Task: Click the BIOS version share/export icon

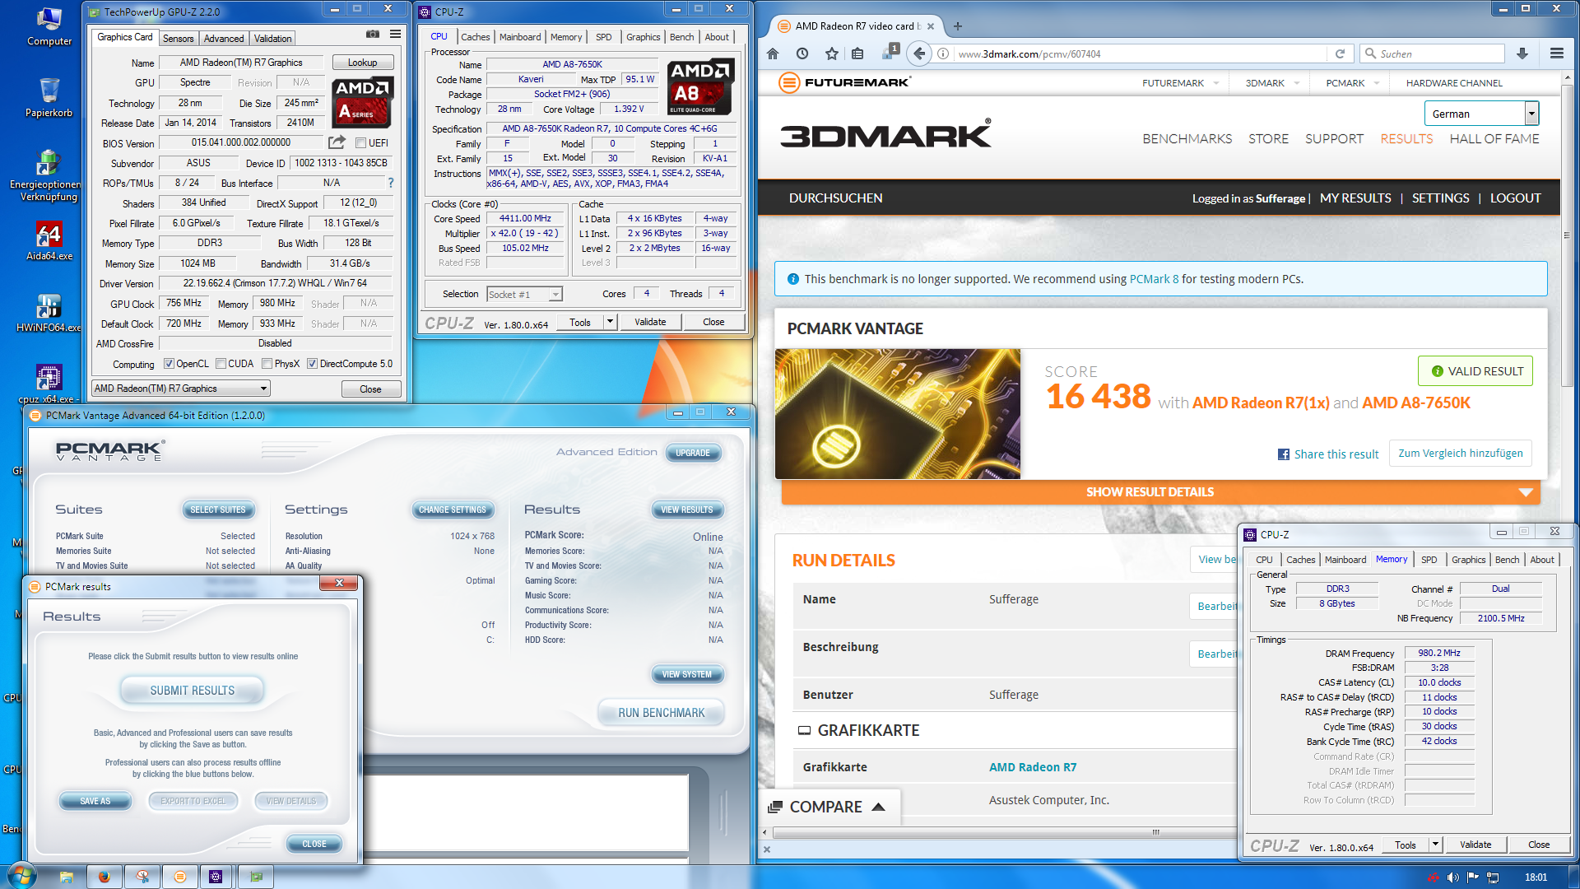Action: point(337,142)
